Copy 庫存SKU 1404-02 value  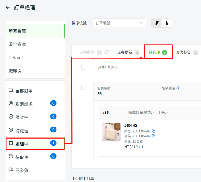click(x=154, y=131)
